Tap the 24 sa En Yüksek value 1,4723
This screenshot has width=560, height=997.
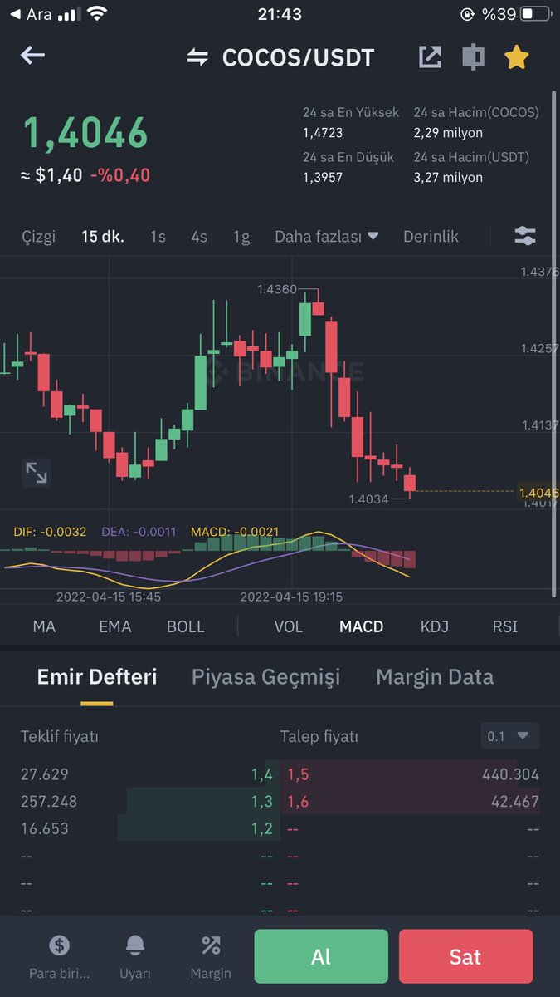coord(323,133)
